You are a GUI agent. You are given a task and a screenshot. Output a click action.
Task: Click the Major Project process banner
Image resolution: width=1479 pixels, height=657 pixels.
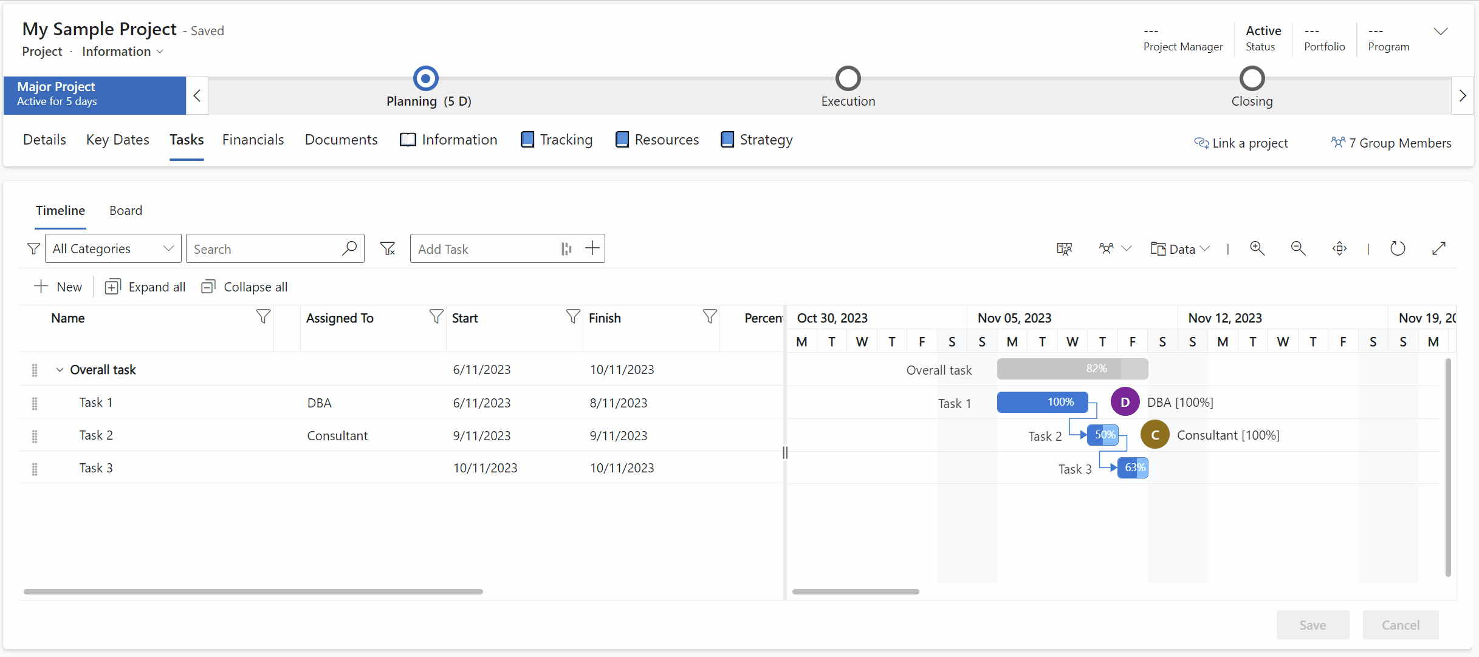(x=95, y=95)
